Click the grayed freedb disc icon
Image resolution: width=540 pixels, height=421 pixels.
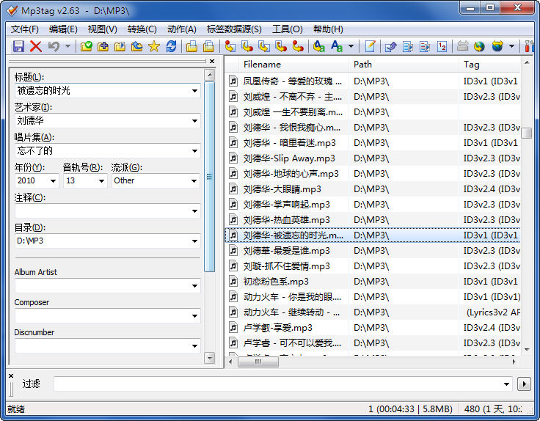tap(462, 45)
